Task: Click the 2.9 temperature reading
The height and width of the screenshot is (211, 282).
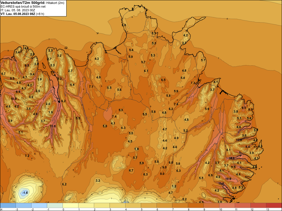Action: (x=32, y=54)
